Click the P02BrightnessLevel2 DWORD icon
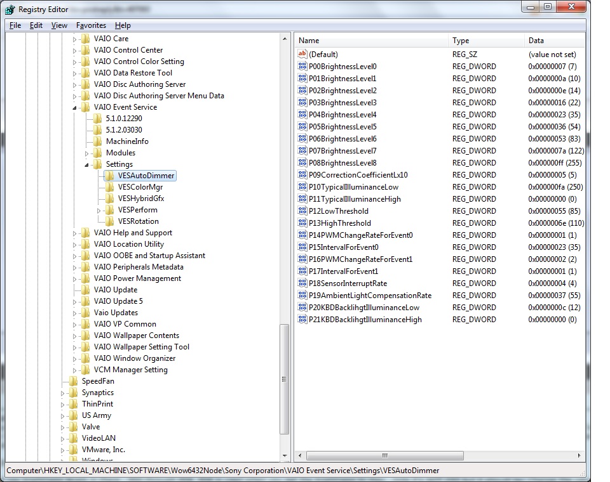 [x=302, y=90]
